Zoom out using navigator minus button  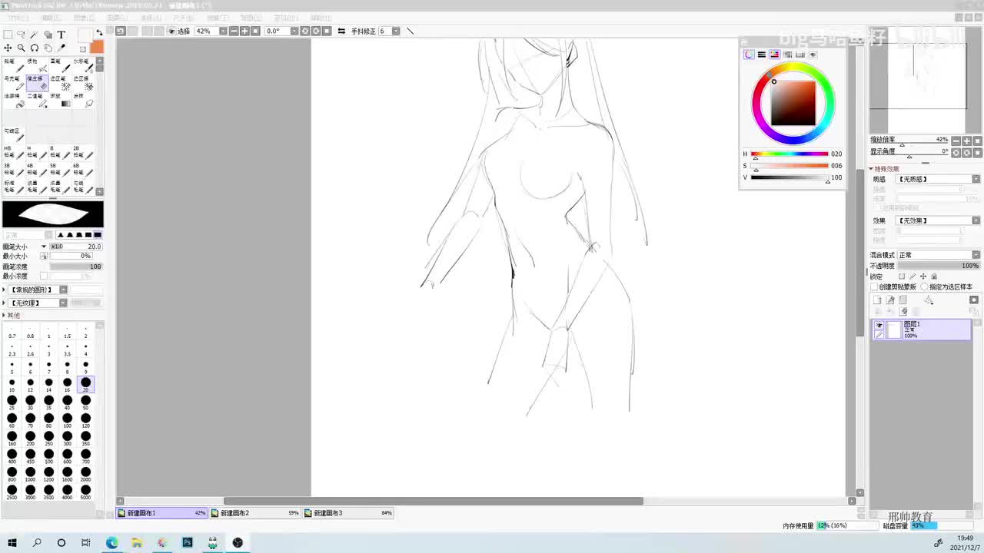point(956,141)
